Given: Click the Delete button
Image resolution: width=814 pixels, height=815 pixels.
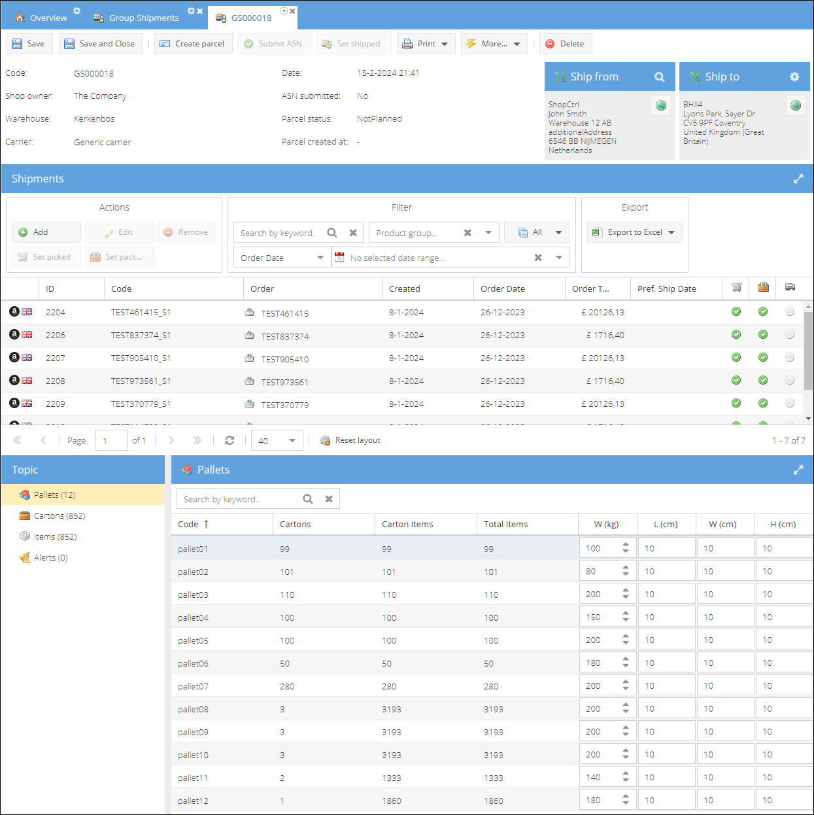Looking at the screenshot, I should (566, 44).
